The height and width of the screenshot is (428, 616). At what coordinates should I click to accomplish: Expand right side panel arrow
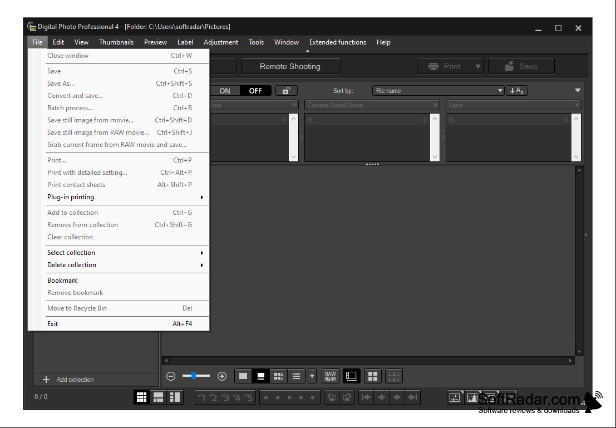(585, 235)
